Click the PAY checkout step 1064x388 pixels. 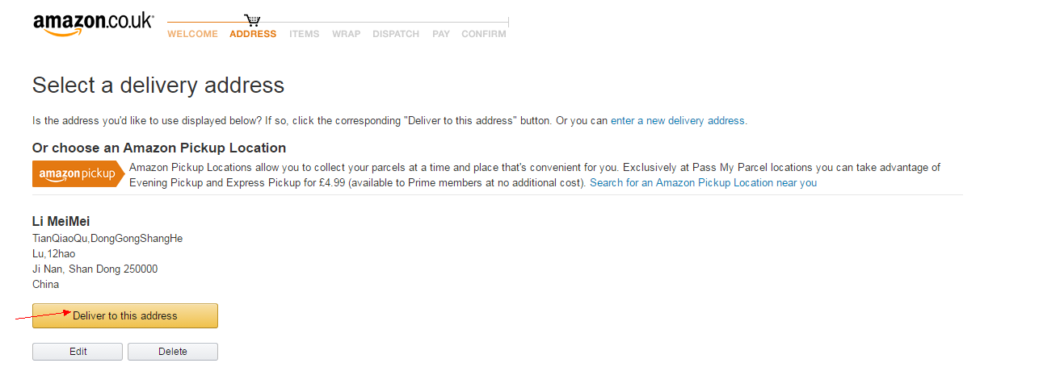point(440,34)
